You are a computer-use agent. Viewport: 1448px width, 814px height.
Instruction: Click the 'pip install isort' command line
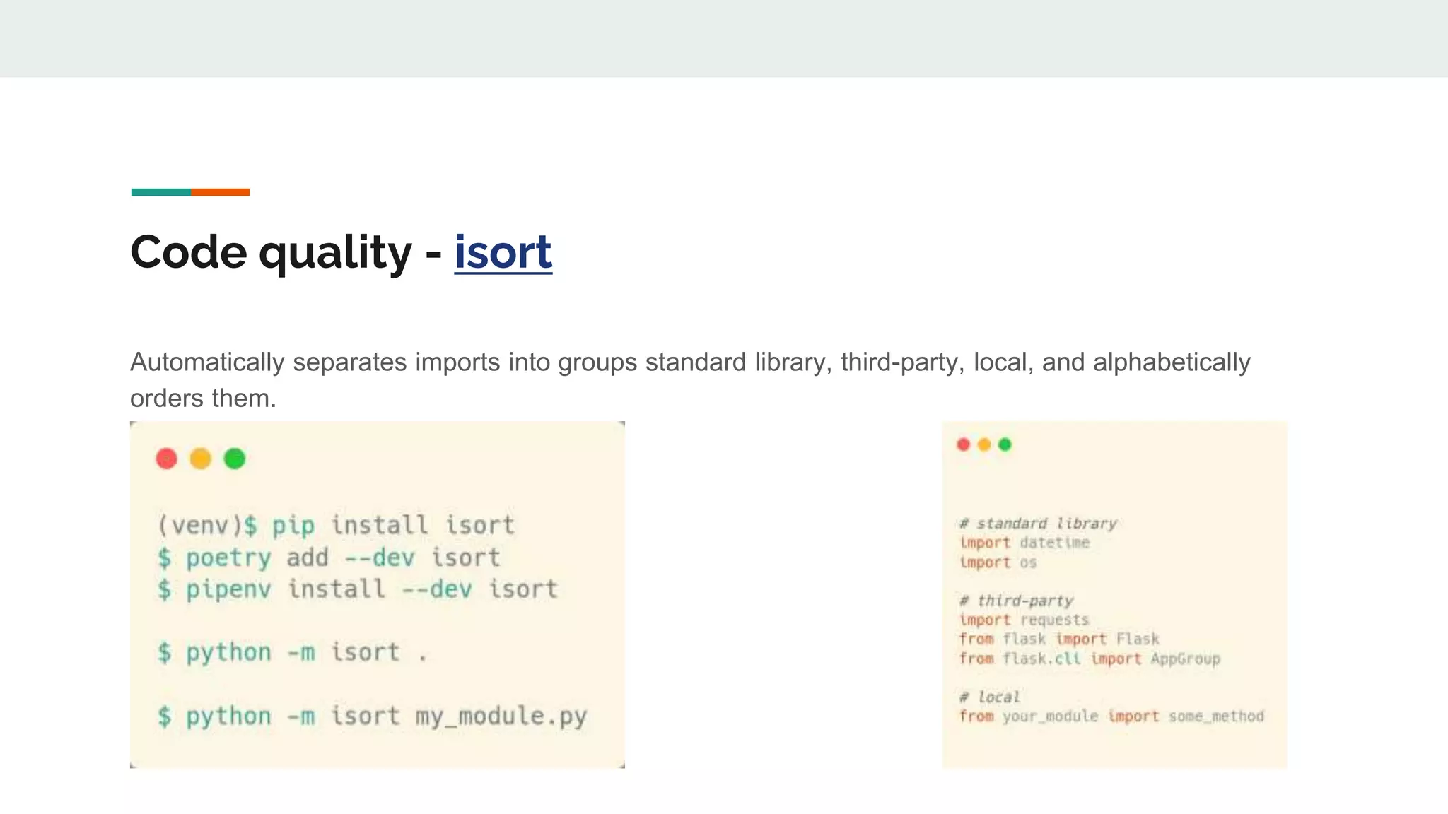[336, 526]
